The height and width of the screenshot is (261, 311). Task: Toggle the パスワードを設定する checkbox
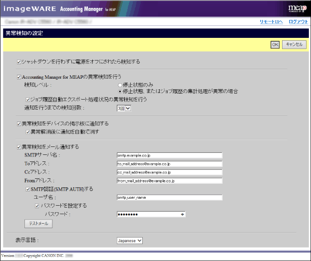[37, 205]
